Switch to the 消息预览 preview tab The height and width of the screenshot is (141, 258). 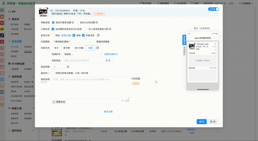(x=184, y=51)
